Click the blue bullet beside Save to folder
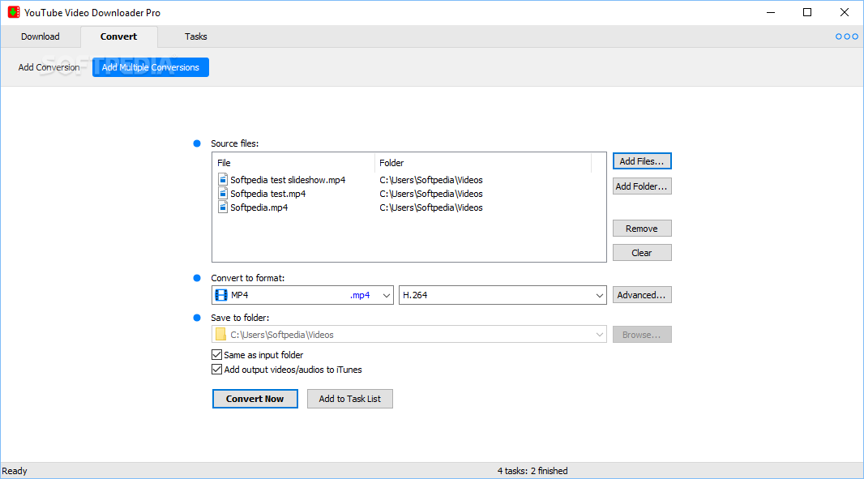 (197, 318)
